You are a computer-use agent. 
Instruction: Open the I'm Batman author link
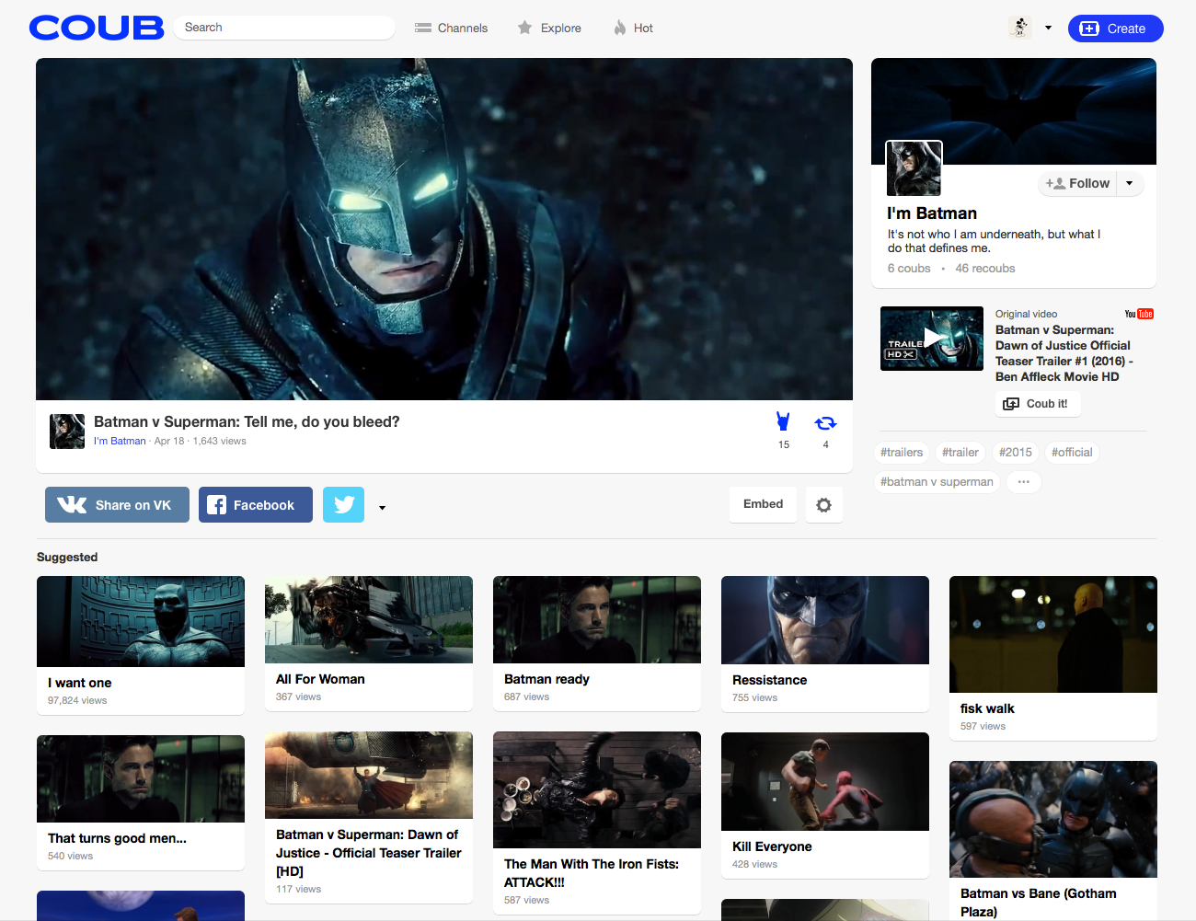coord(120,441)
